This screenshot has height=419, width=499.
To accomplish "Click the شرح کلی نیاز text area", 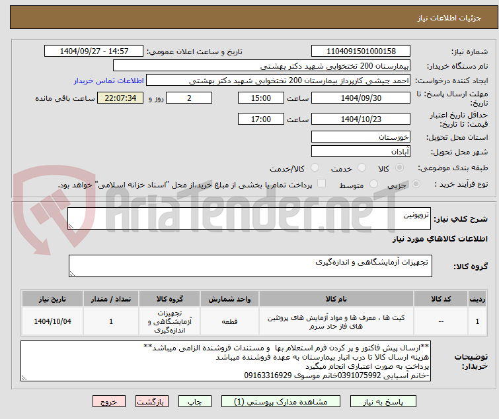I will 249,218.
